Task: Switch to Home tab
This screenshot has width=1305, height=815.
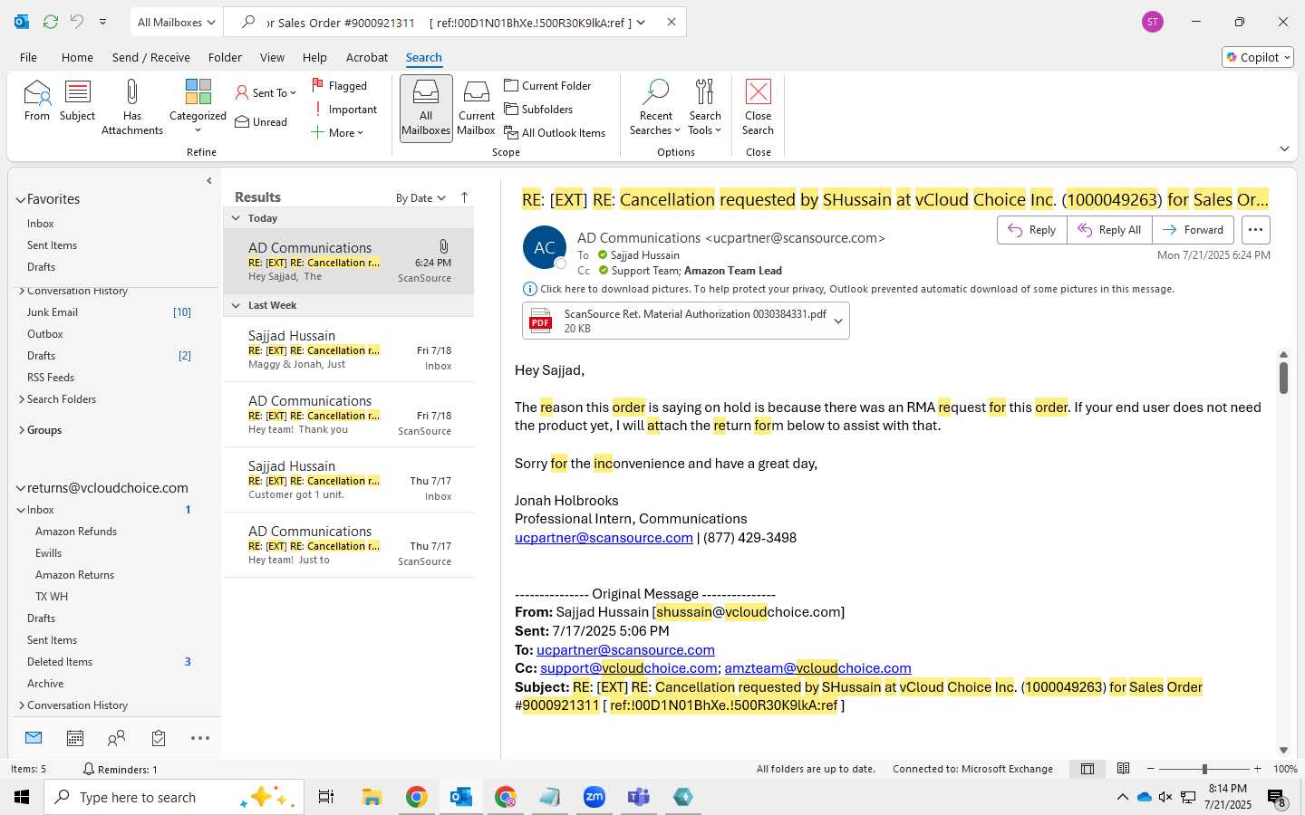Action: tap(77, 57)
